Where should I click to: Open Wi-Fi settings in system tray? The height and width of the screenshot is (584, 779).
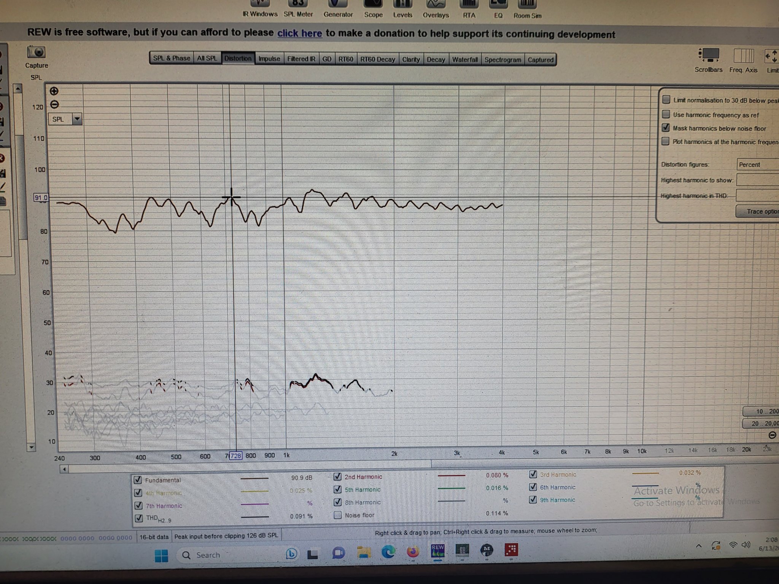click(733, 545)
